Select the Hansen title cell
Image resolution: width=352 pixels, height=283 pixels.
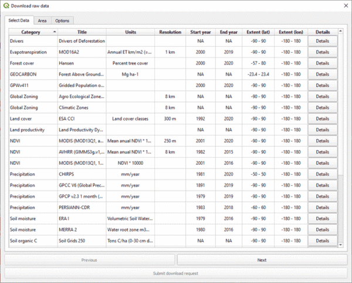point(82,63)
